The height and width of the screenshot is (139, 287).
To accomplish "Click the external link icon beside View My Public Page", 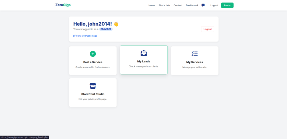I will 74,36.
